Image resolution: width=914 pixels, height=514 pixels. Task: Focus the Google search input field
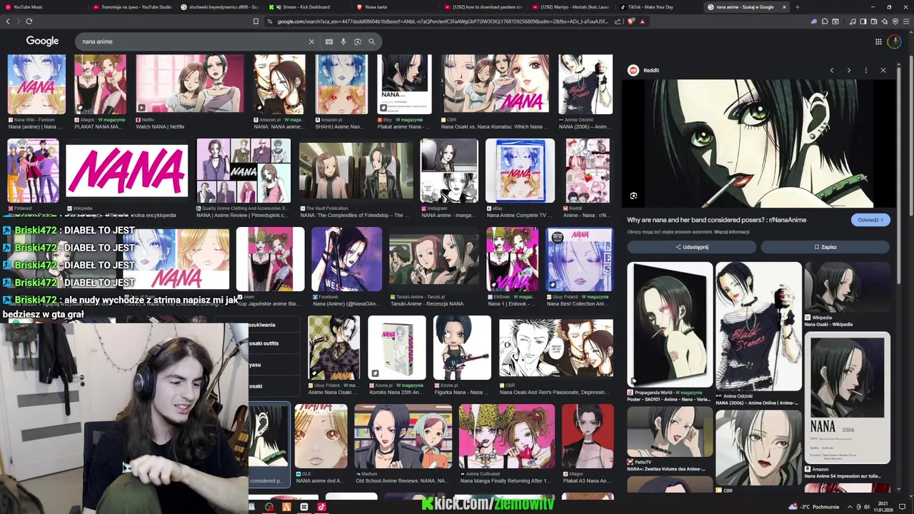(193, 41)
